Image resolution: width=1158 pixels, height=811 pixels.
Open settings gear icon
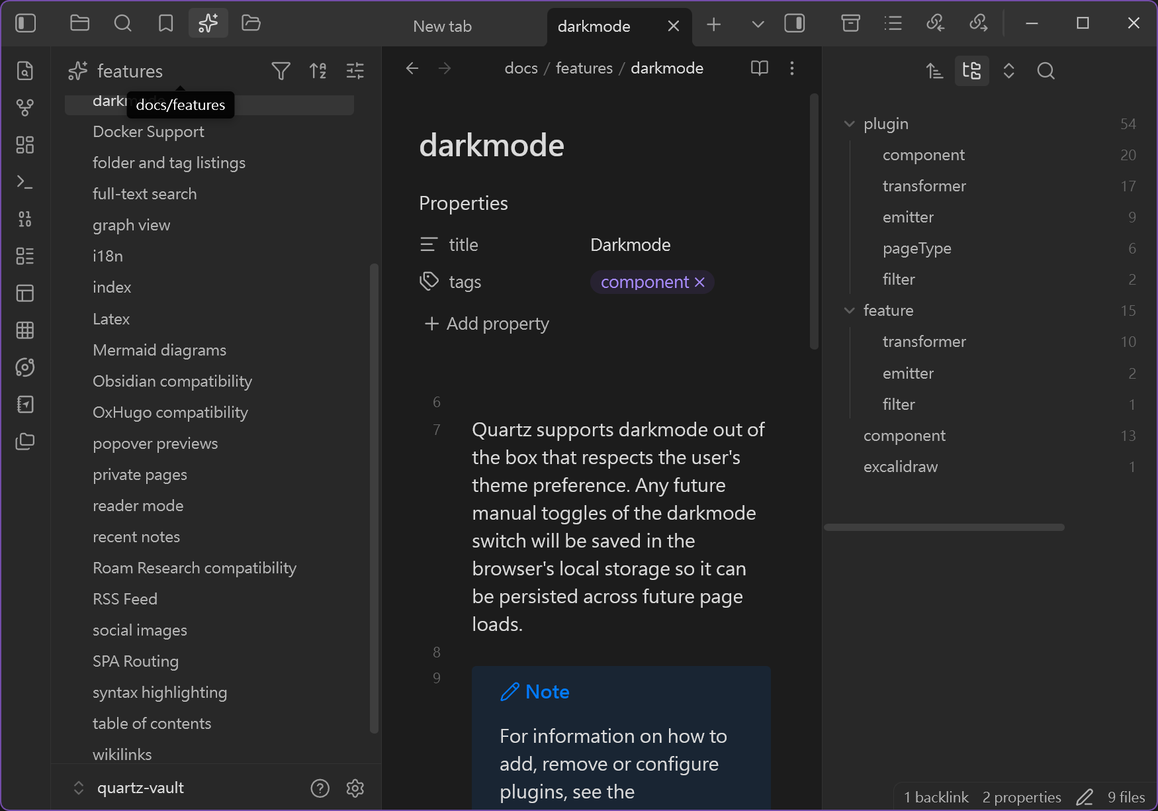point(355,788)
